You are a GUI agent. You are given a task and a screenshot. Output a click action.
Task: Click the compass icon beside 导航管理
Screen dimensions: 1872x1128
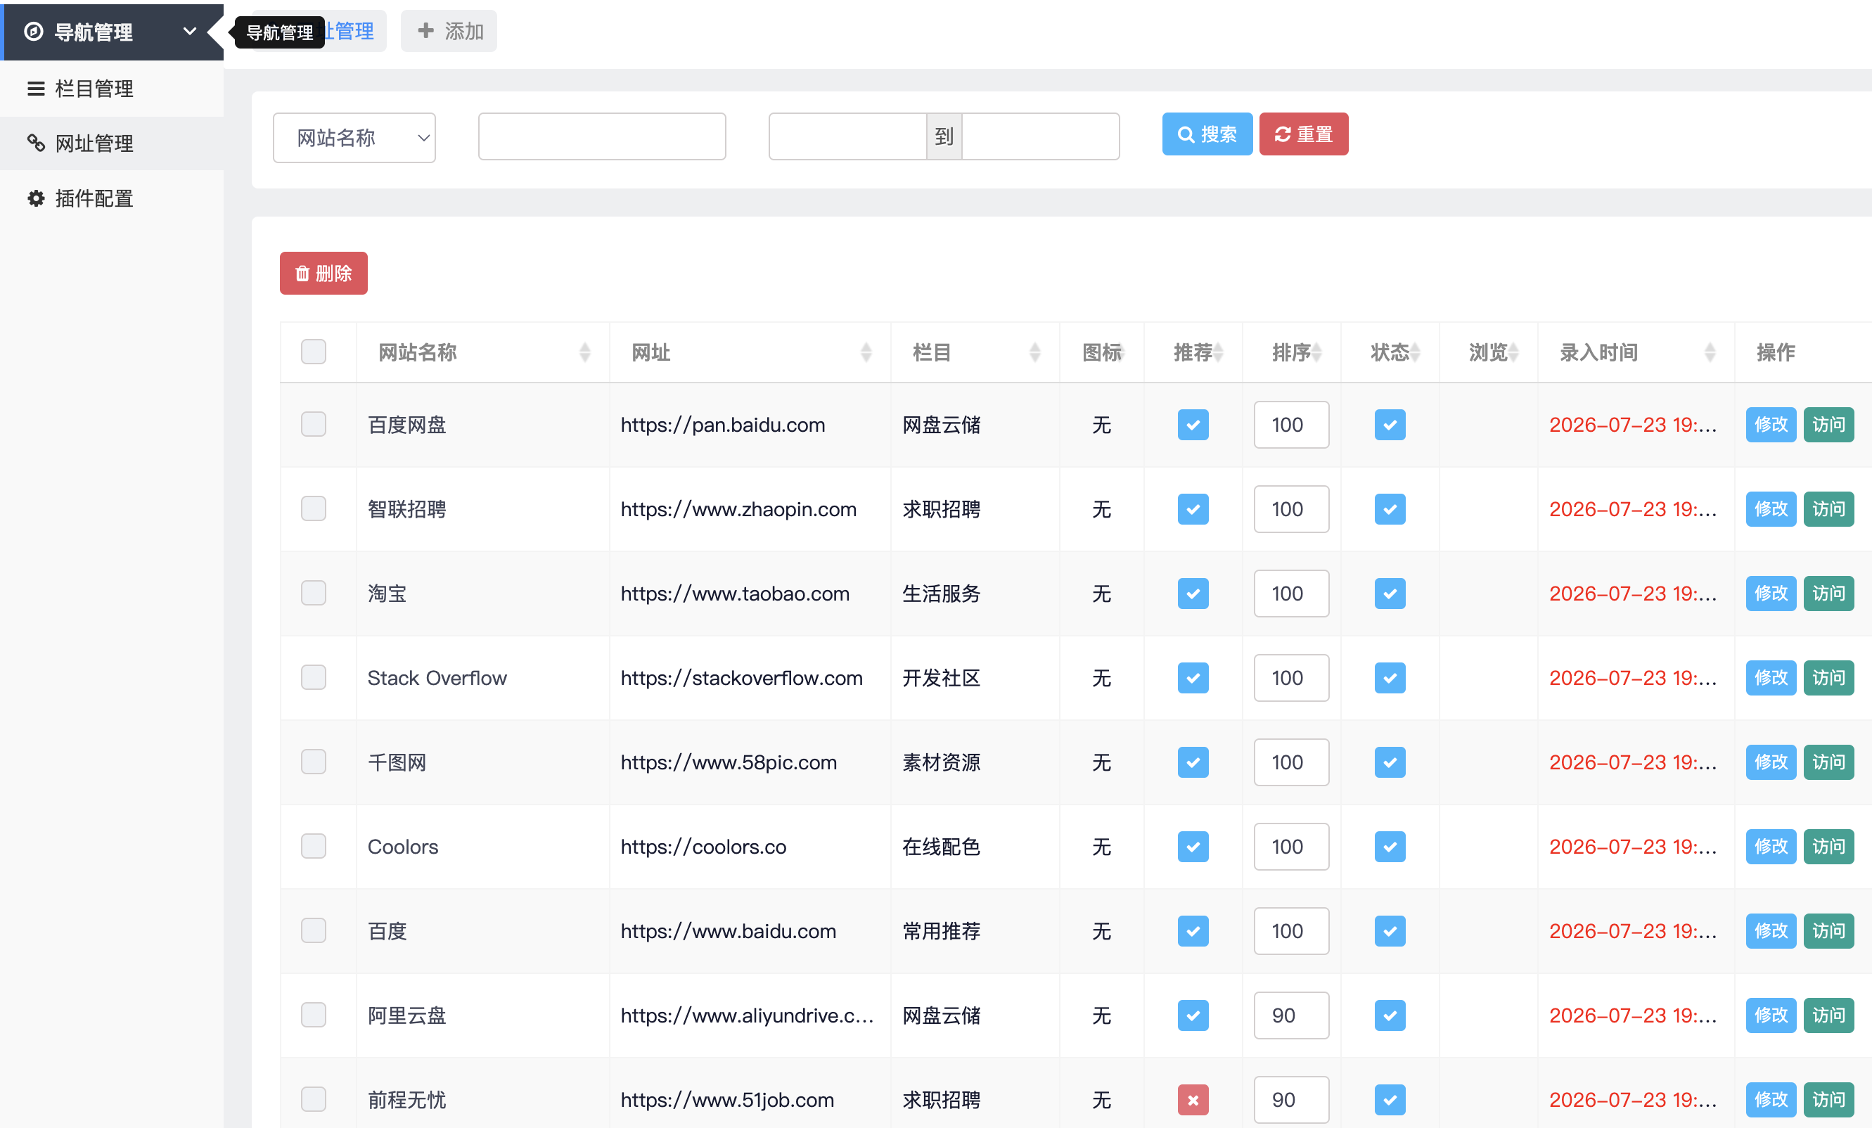click(x=34, y=32)
